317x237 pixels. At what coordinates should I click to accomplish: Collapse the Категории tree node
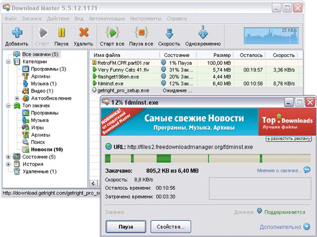pyautogui.click(x=8, y=62)
